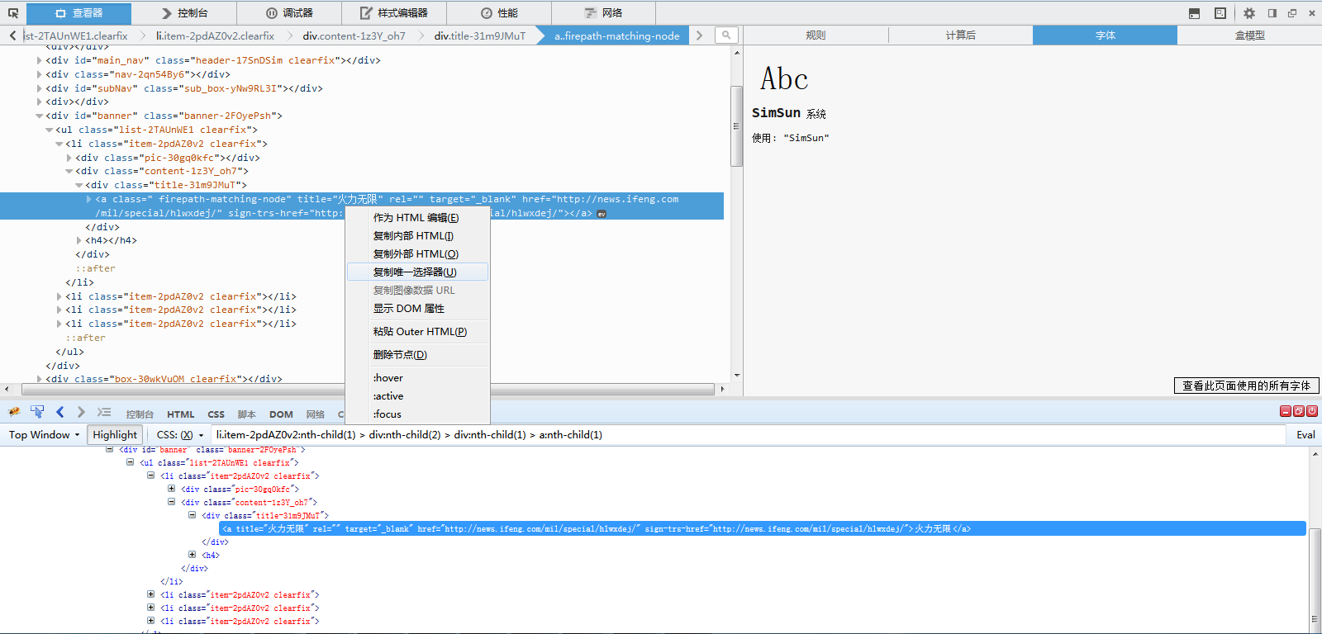Toggle :hover pseudo-class in menu
The height and width of the screenshot is (634, 1322).
click(417, 378)
